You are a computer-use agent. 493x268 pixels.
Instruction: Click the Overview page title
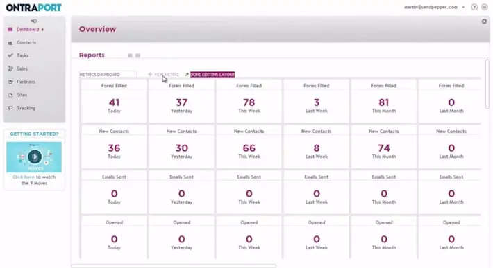point(97,29)
